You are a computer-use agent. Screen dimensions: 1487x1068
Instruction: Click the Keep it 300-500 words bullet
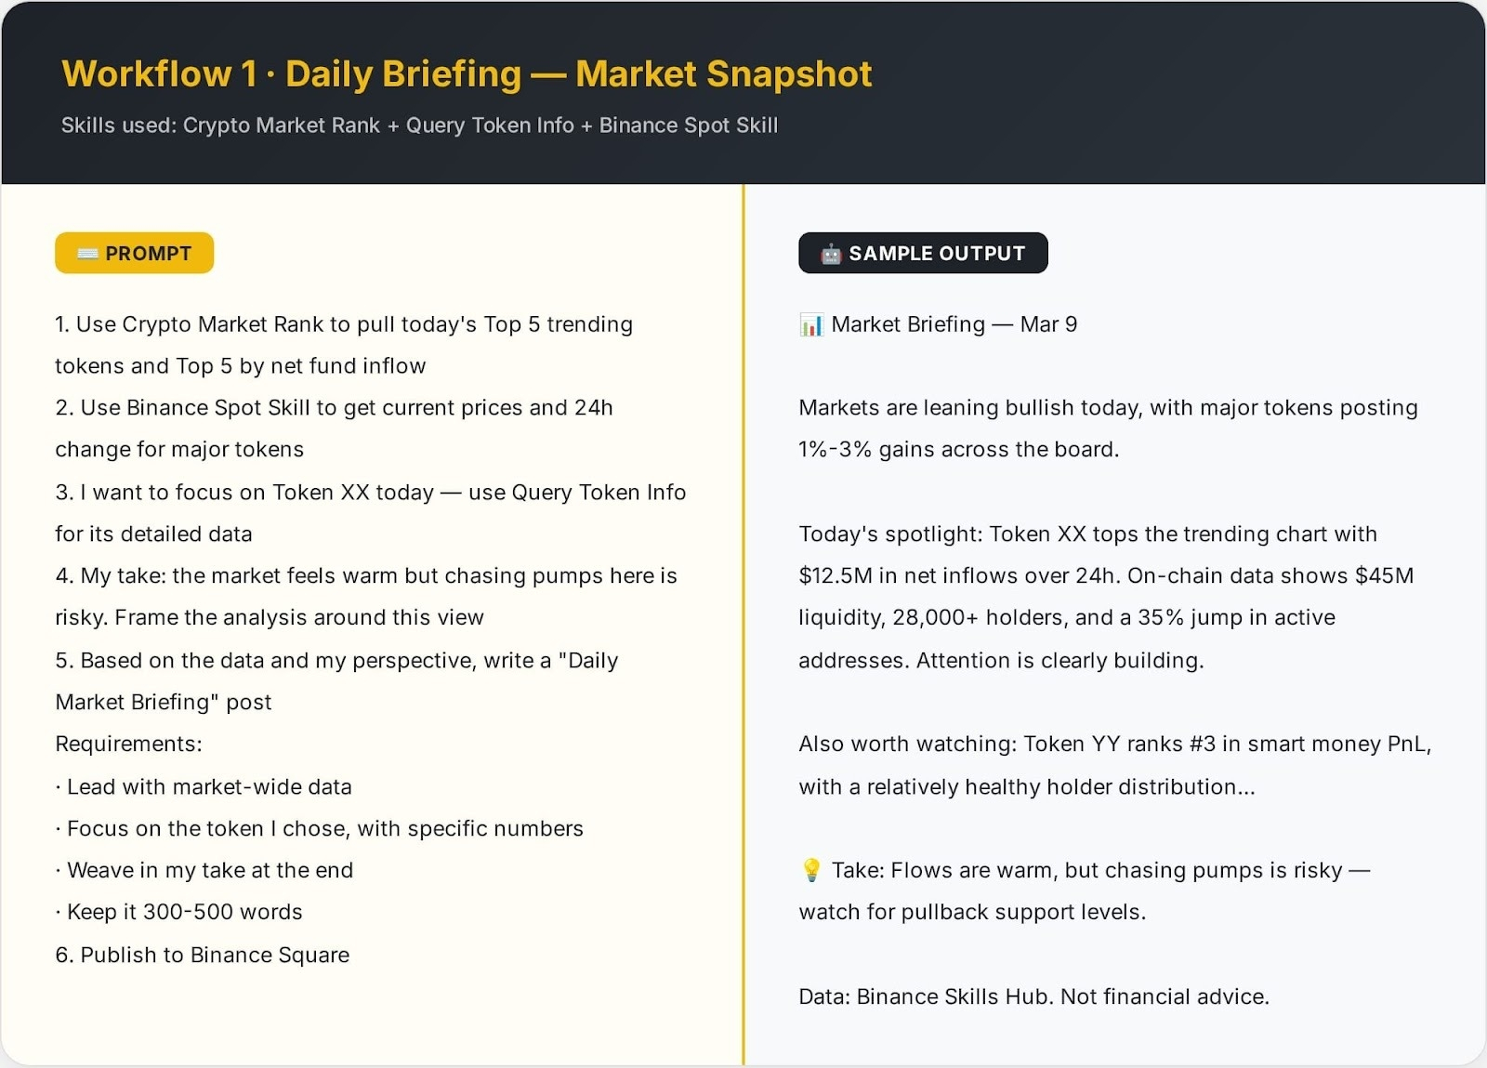[179, 912]
